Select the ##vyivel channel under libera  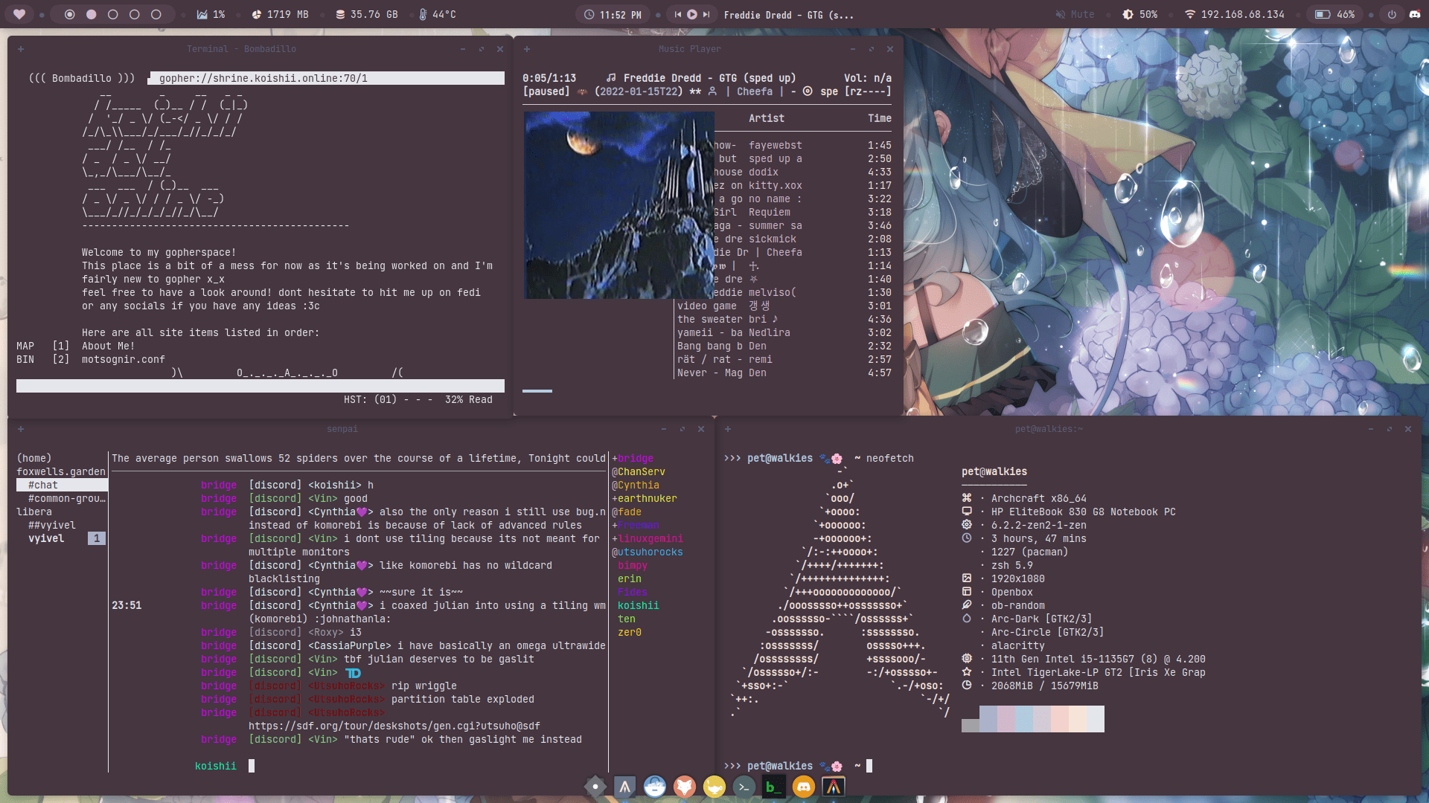click(x=52, y=525)
